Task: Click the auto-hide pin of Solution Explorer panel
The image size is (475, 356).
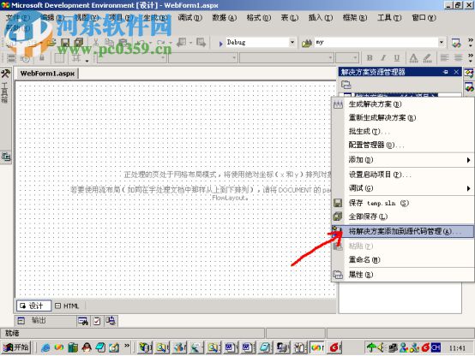Action: tap(446, 72)
